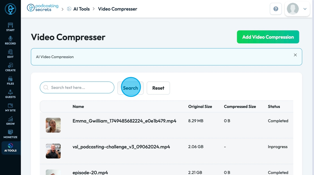Open the MY SITE section
Screen dimensions: 314x175
(x=10, y=107)
